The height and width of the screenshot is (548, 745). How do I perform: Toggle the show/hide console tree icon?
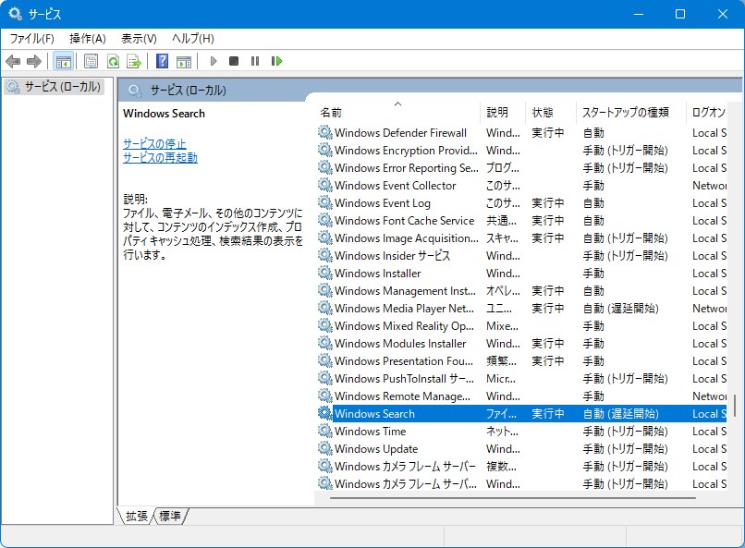click(63, 61)
